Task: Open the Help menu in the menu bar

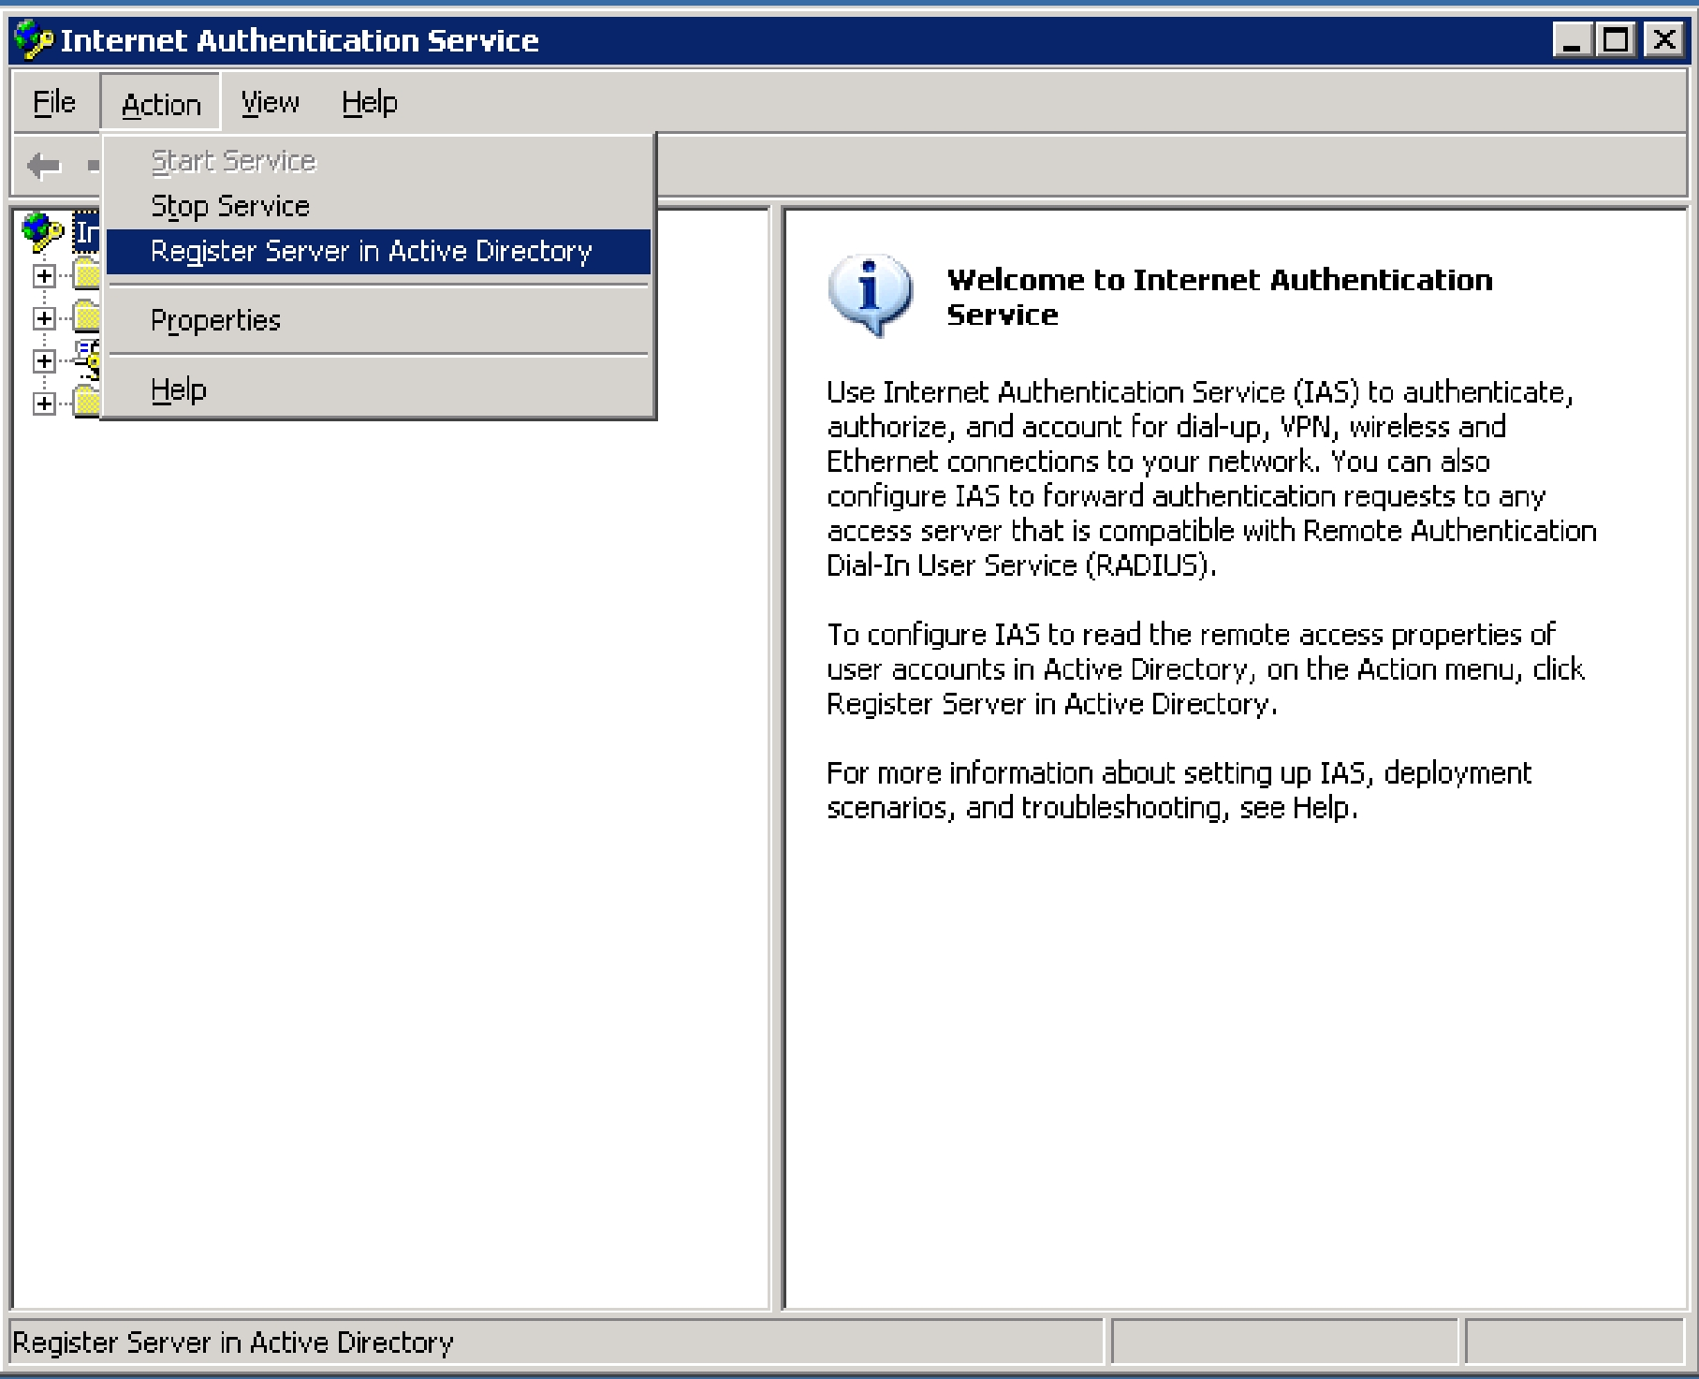Action: pos(370,102)
